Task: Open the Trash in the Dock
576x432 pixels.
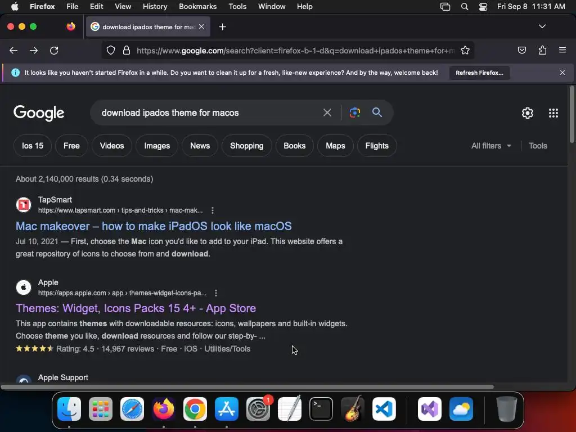Action: coord(507,409)
